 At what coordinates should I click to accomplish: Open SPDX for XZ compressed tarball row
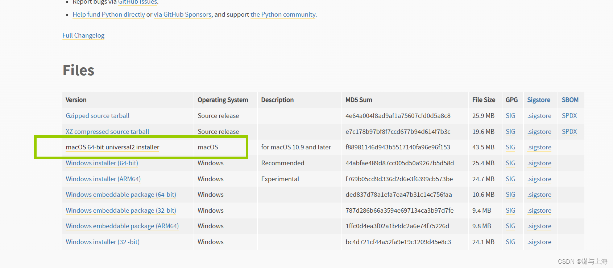click(569, 132)
